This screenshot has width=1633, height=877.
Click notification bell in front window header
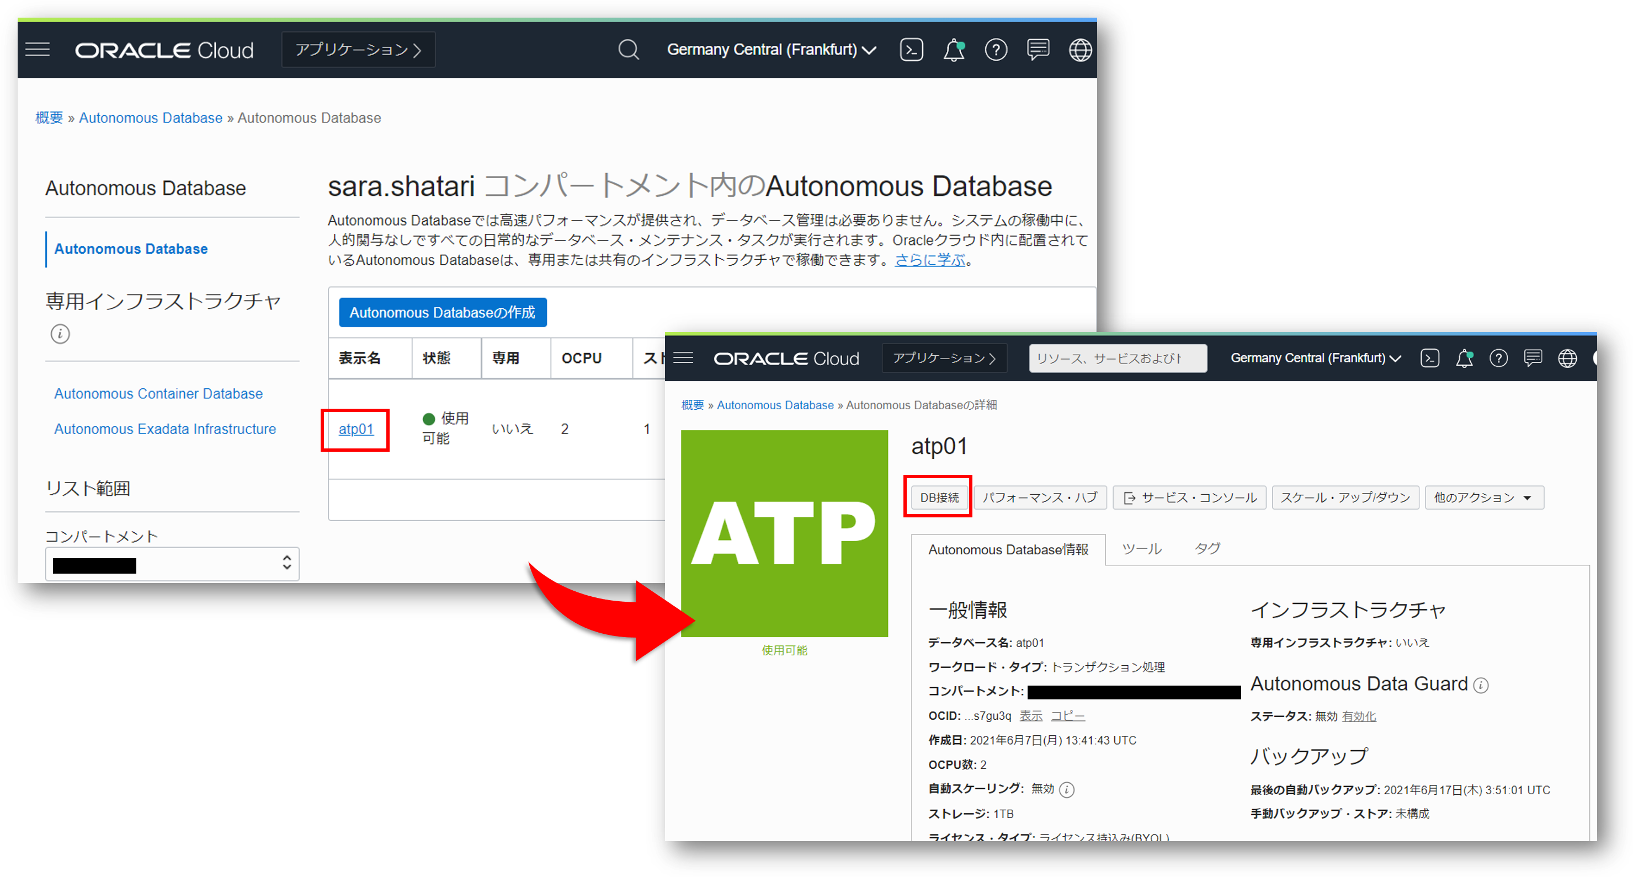pos(1464,358)
